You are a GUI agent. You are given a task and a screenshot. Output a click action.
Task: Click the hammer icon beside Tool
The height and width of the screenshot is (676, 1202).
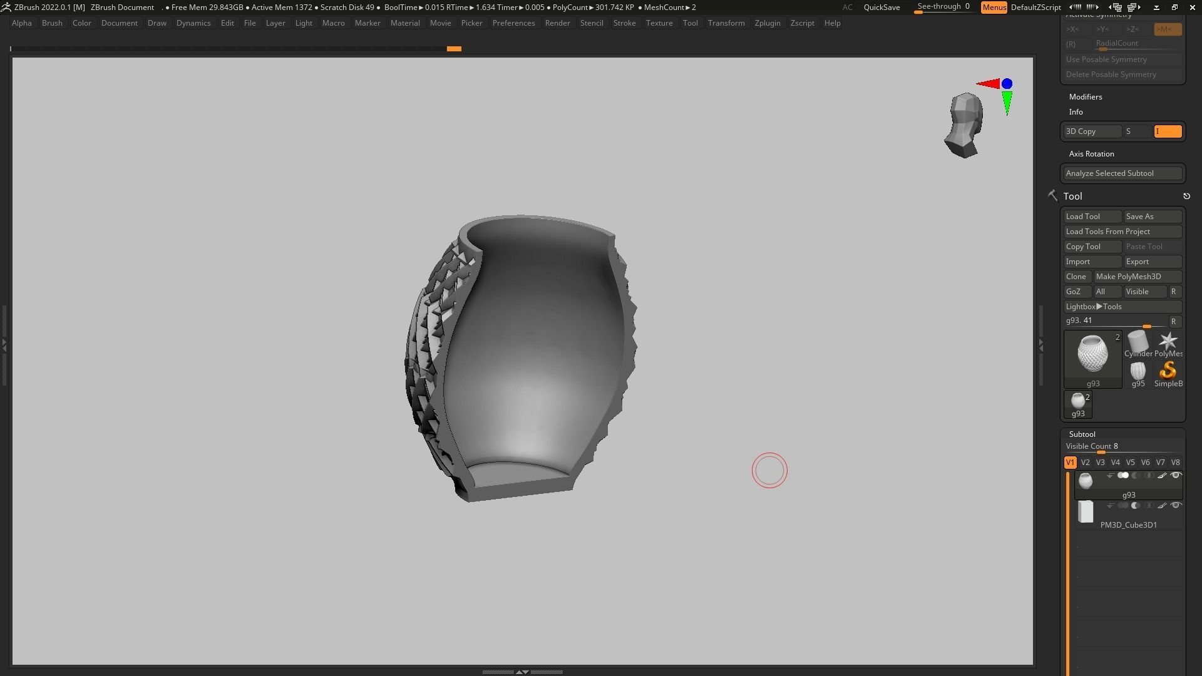[1053, 196]
